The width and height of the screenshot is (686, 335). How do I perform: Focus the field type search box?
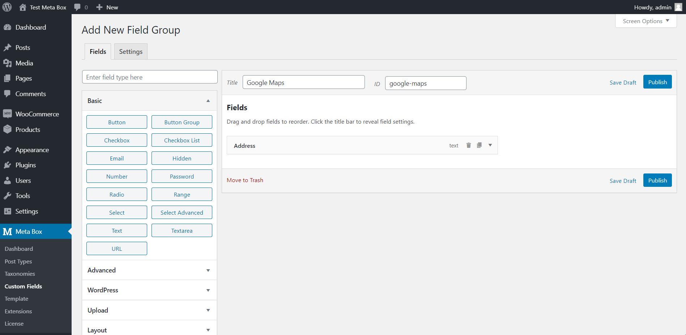[150, 77]
